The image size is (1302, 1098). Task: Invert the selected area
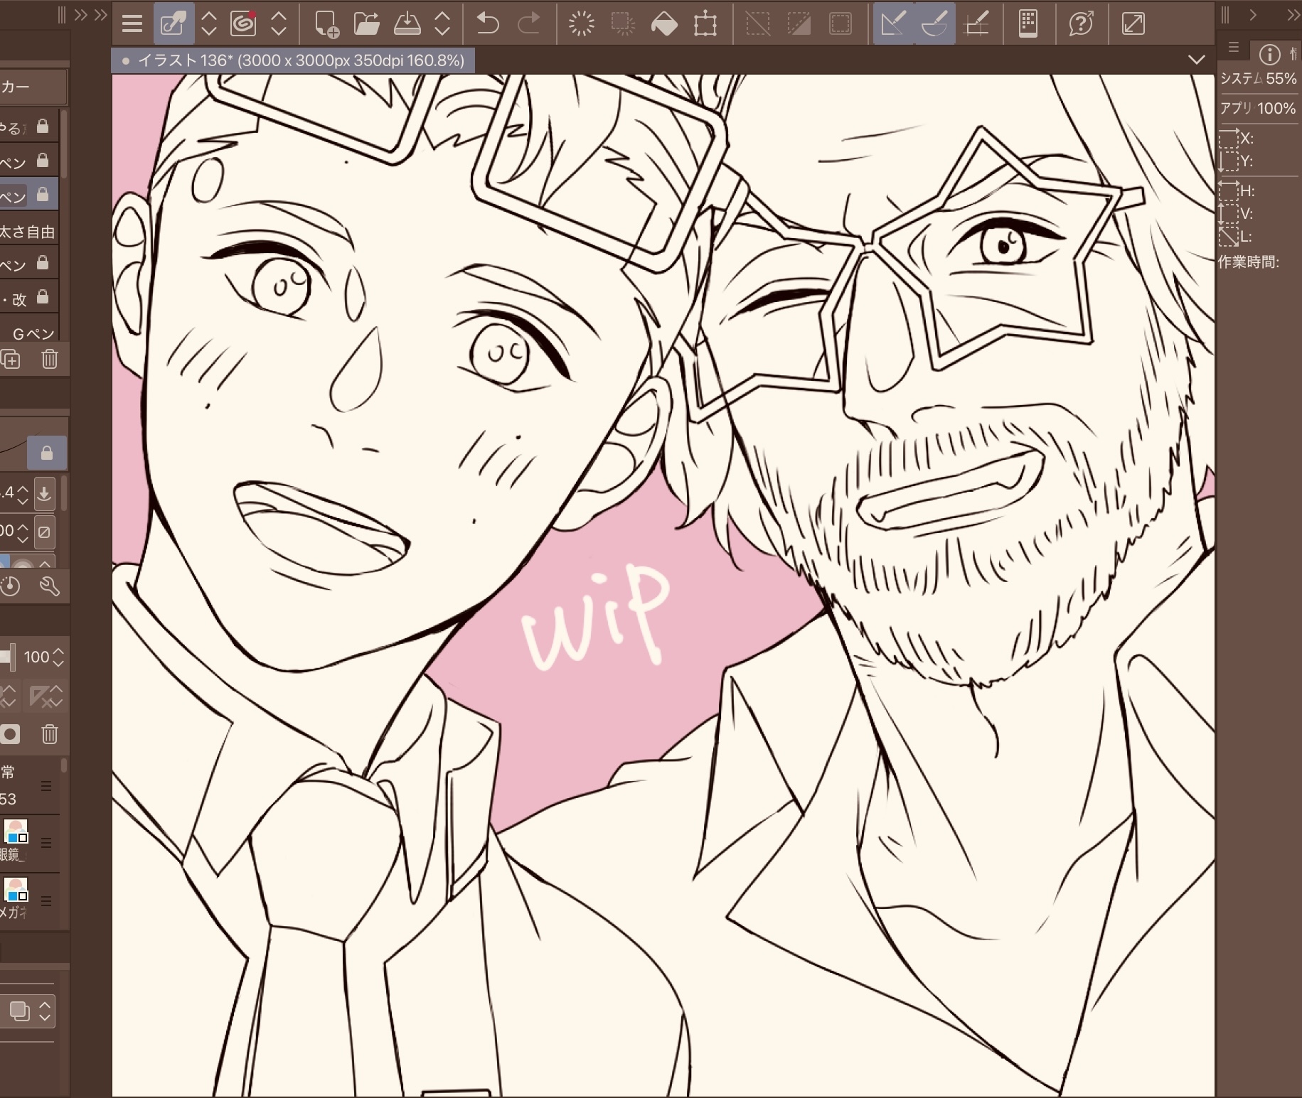tap(799, 23)
